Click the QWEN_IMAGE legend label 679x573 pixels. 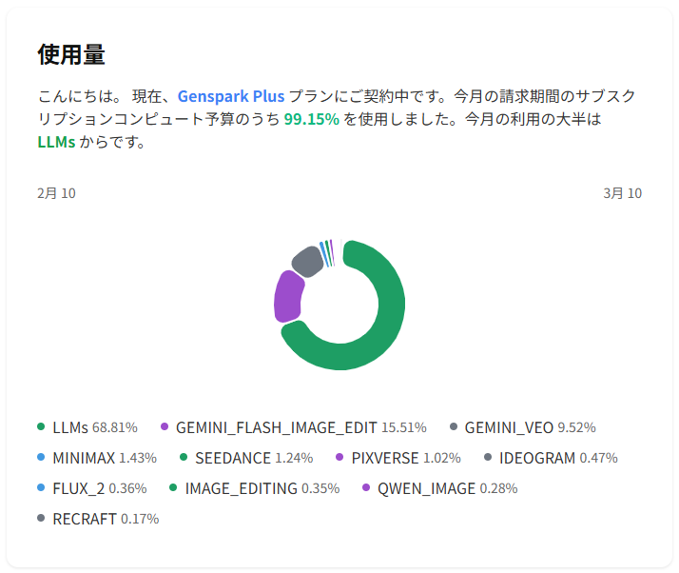click(426, 488)
